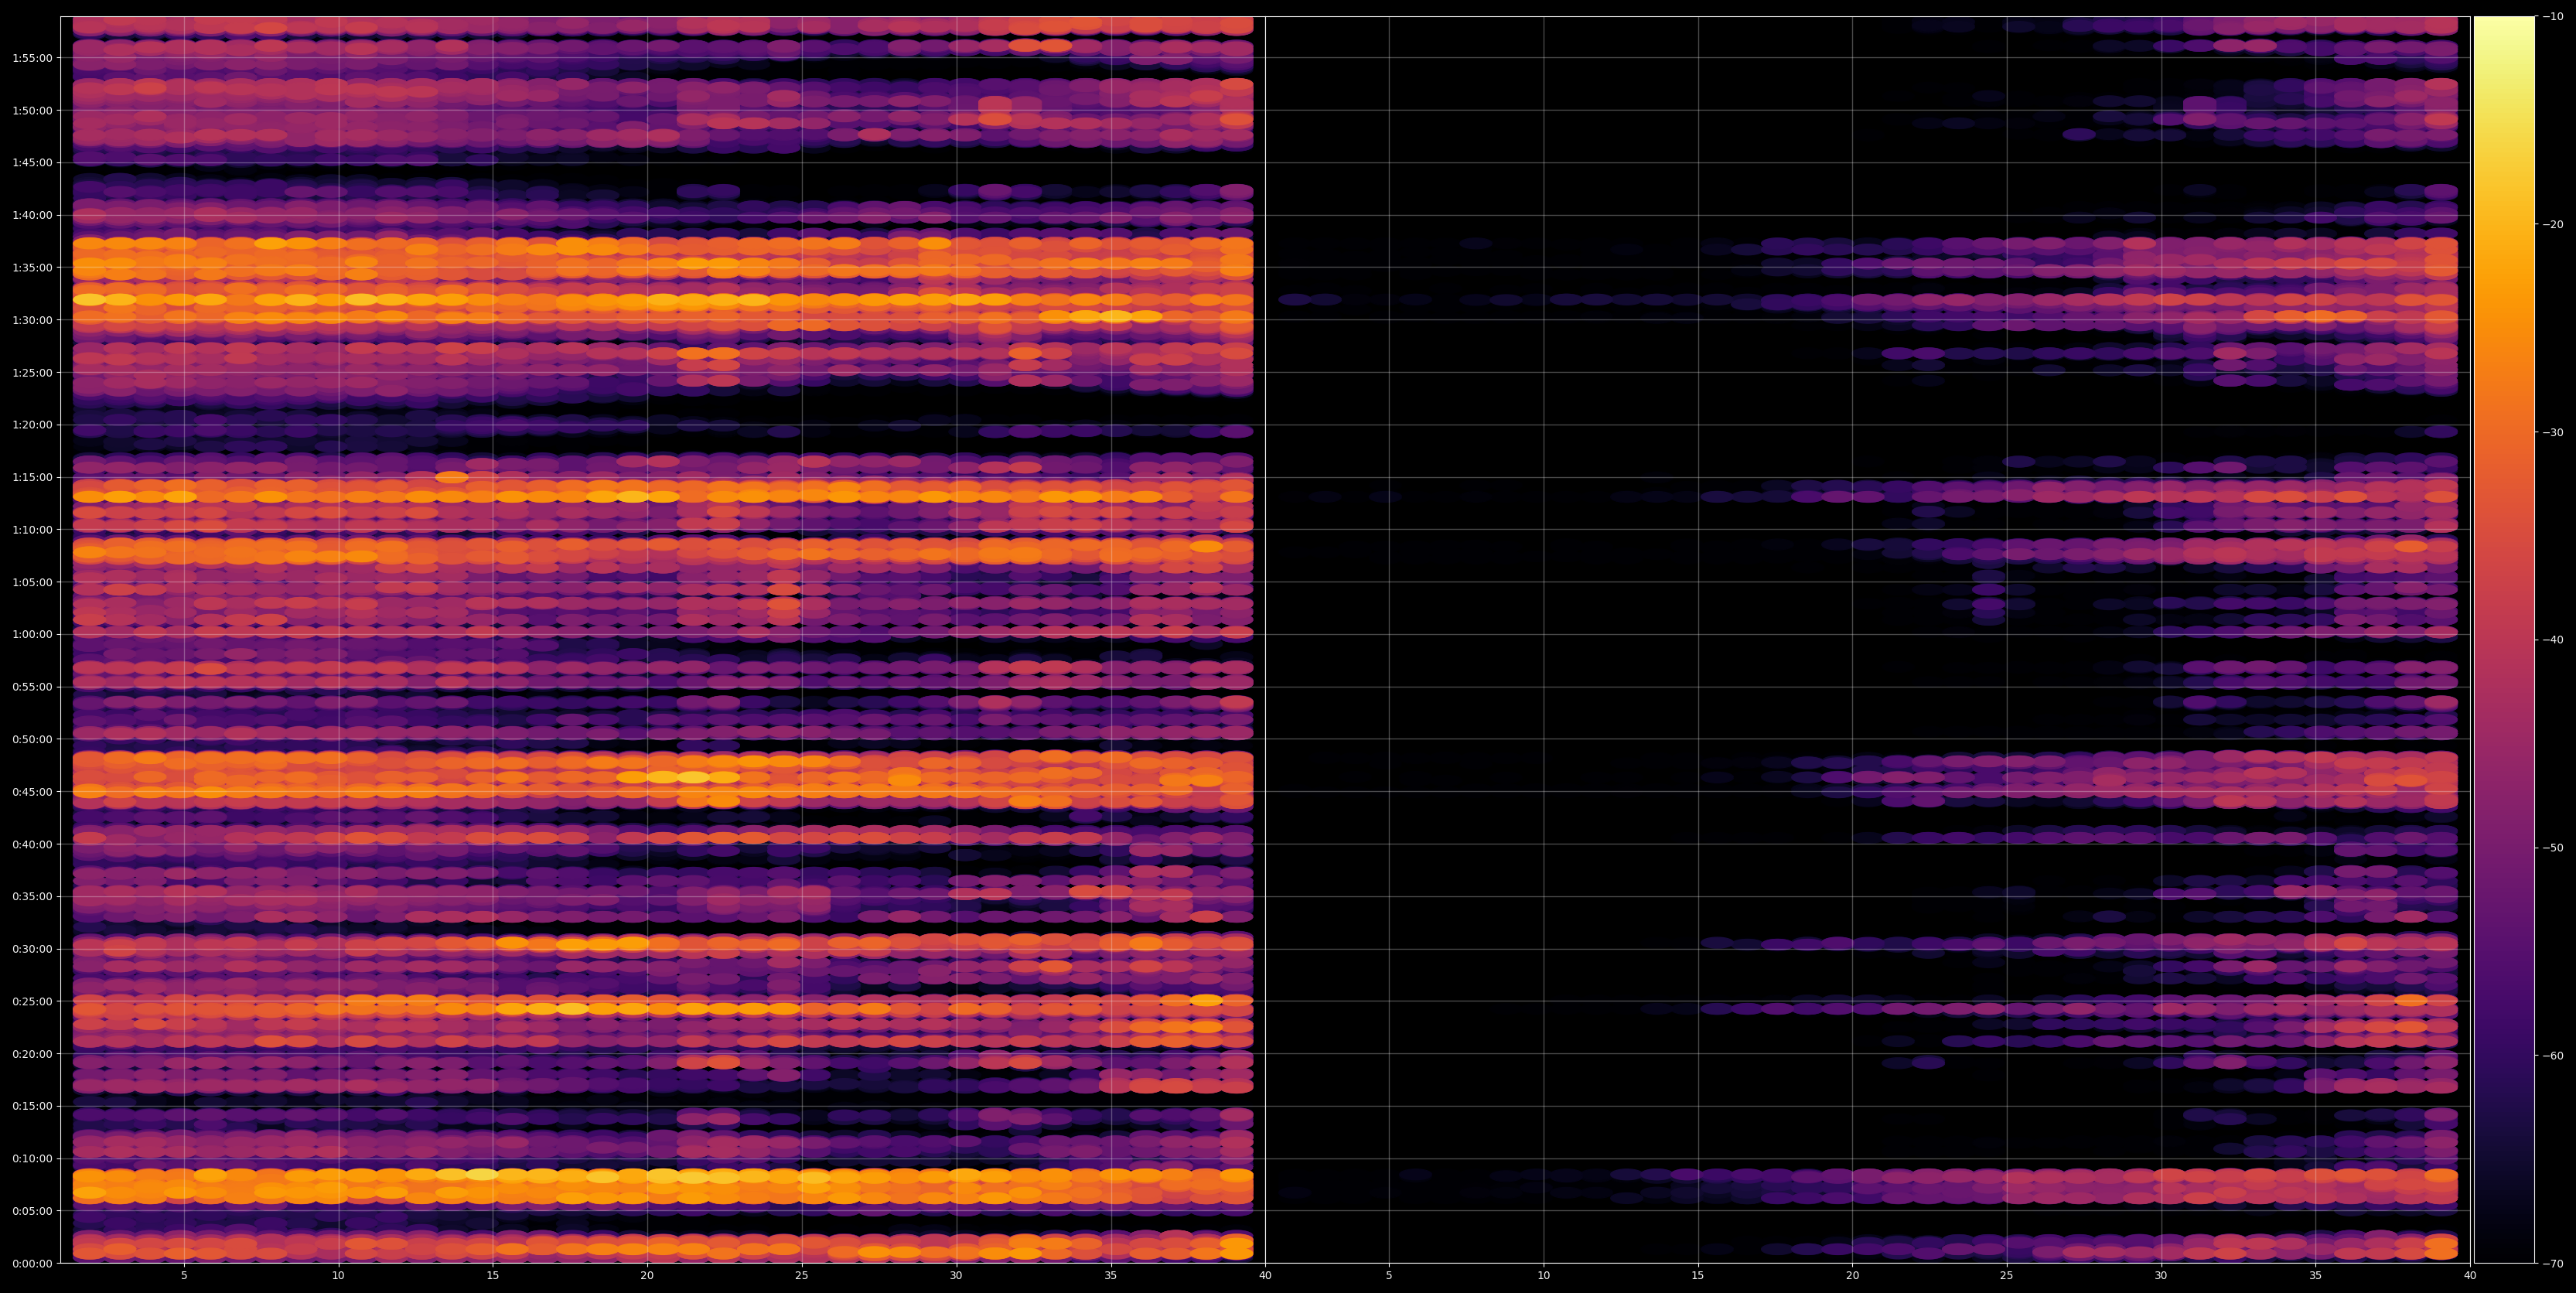Click the 0:35:00 time axis label
Viewport: 2576px width, 1293px height.
tap(32, 896)
